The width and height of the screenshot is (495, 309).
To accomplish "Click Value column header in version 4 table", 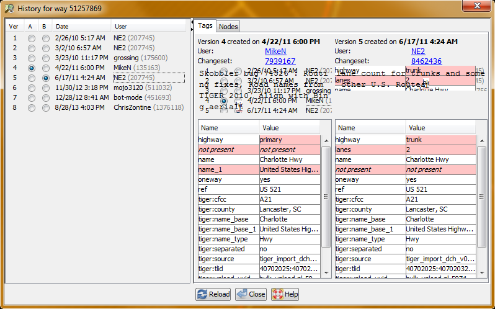I will tap(290, 128).
